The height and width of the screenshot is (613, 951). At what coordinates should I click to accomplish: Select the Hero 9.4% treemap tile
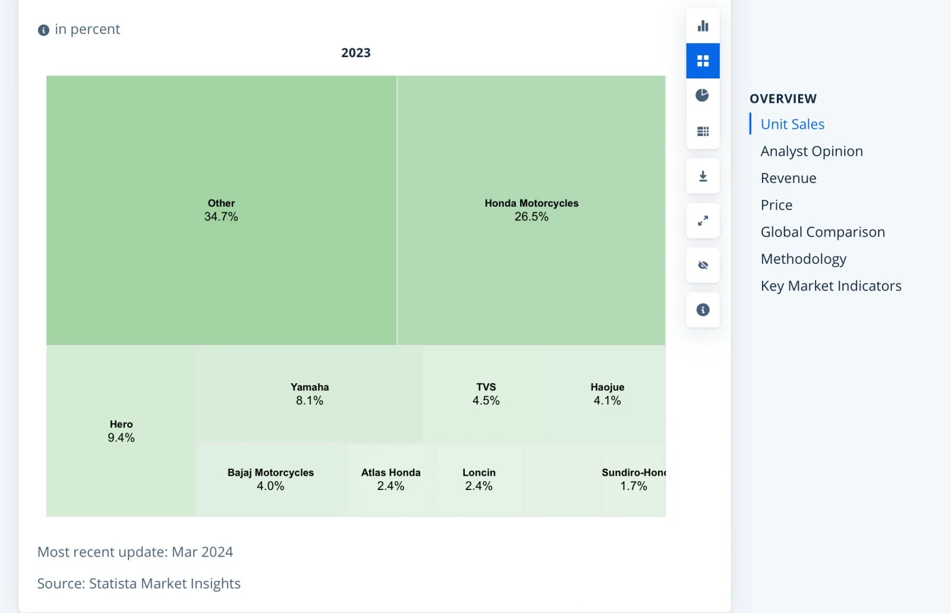click(121, 431)
